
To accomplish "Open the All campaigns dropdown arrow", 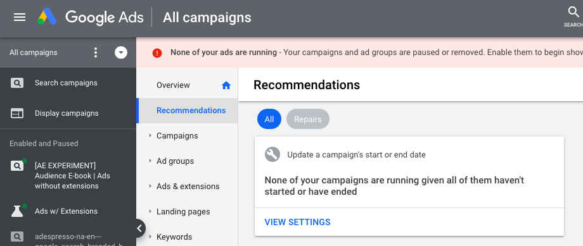I will click(121, 52).
